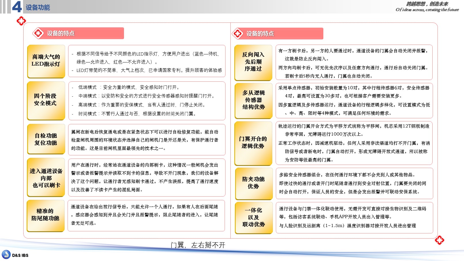Click the paragraph starting 通道设备在给出放行信号后
The height and width of the screenshot is (261, 464).
click(x=144, y=215)
